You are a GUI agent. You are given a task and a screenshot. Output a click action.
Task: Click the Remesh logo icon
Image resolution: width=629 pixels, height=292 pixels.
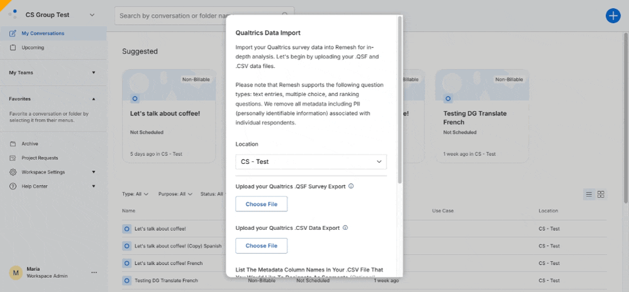[x=13, y=14]
